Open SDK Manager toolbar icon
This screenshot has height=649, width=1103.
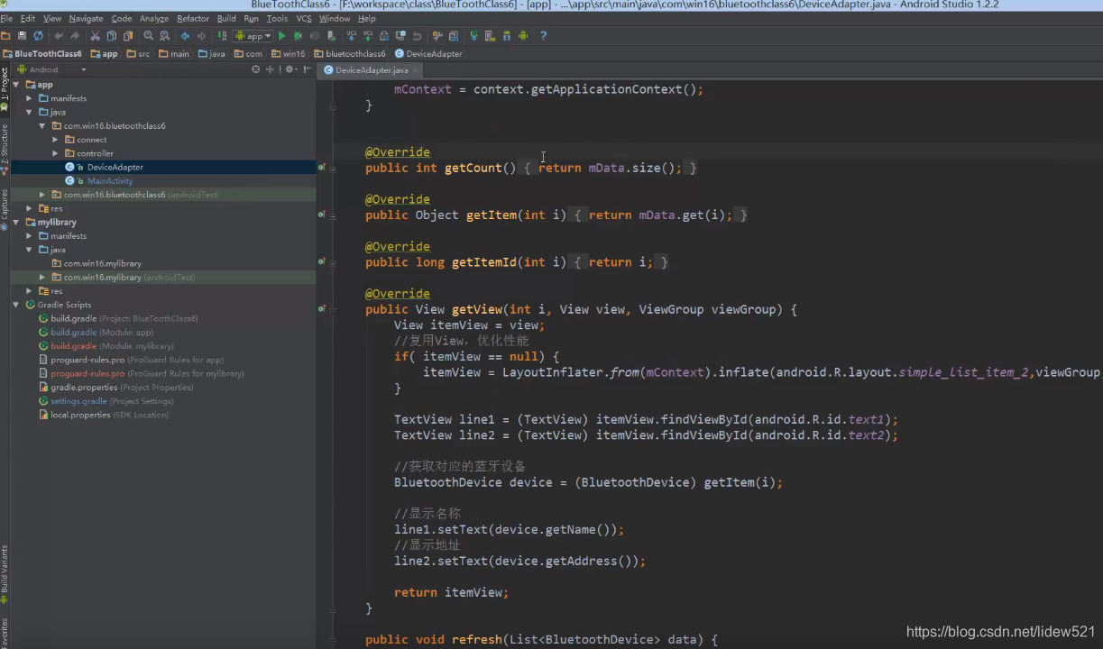506,36
